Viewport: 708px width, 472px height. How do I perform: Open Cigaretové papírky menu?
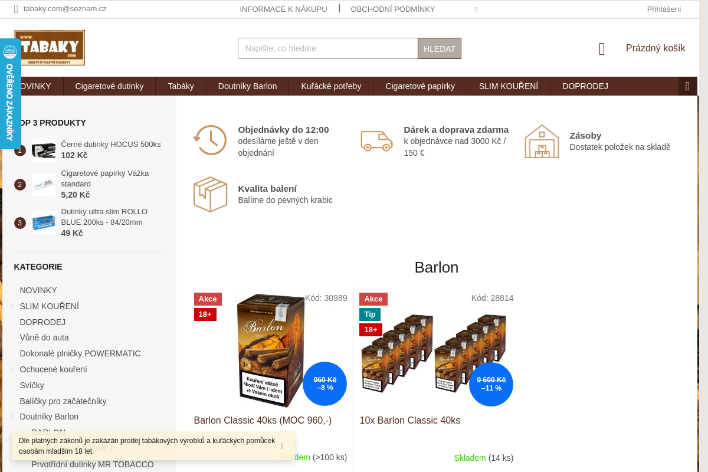point(420,86)
